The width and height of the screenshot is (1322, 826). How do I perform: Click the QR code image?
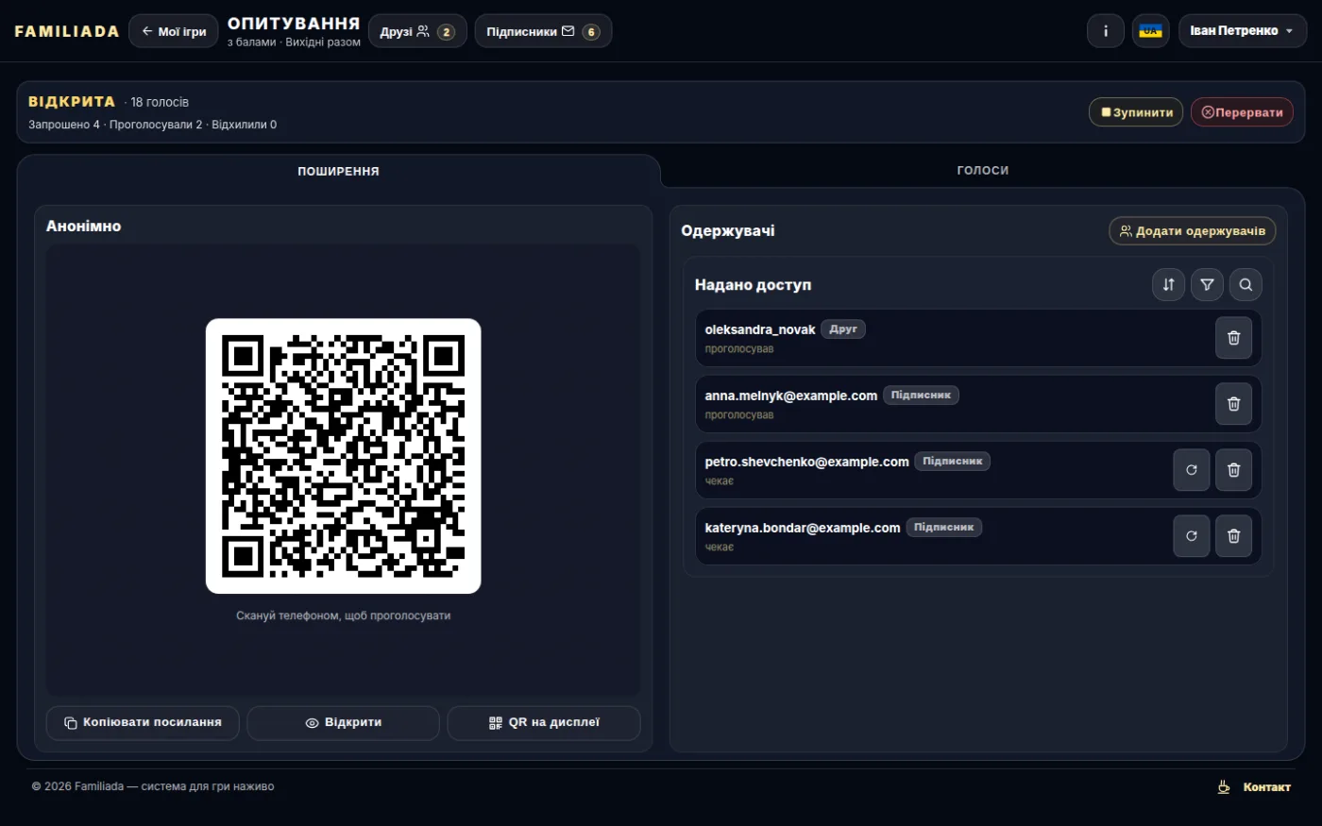[344, 456]
